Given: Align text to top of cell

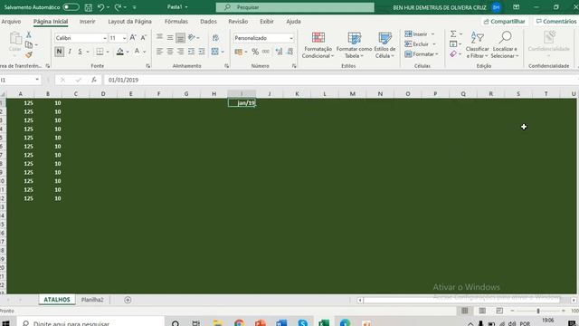Looking at the screenshot, I should [159, 37].
